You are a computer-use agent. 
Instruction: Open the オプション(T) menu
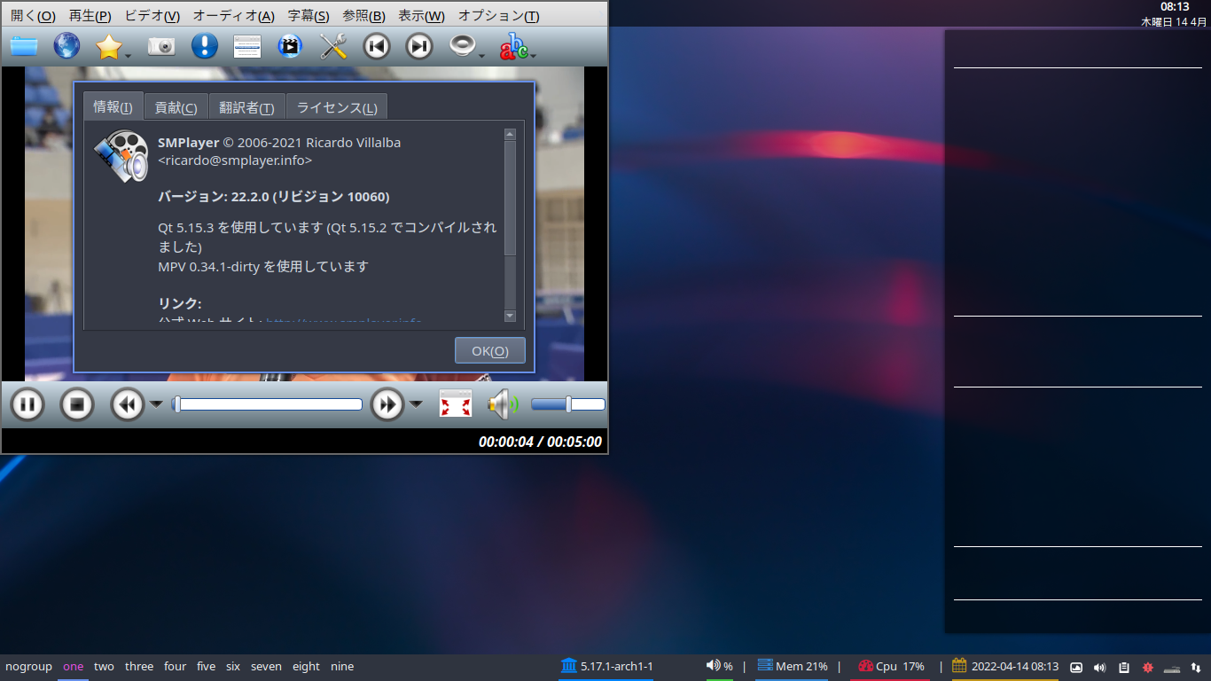[x=498, y=16]
